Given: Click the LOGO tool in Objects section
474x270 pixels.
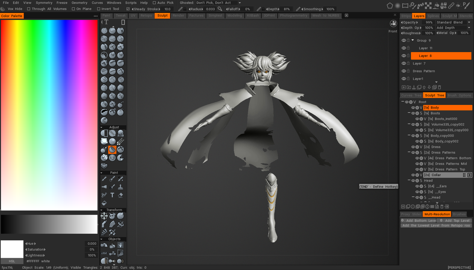Looking at the screenshot, I should point(104,253).
